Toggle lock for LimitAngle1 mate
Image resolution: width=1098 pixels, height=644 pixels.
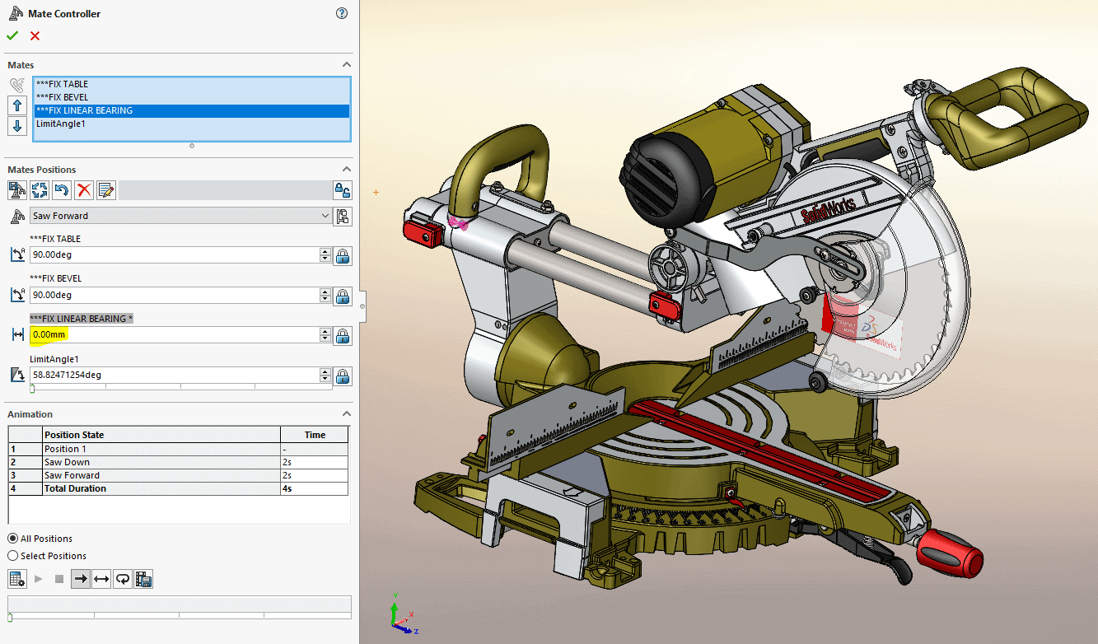[x=343, y=376]
